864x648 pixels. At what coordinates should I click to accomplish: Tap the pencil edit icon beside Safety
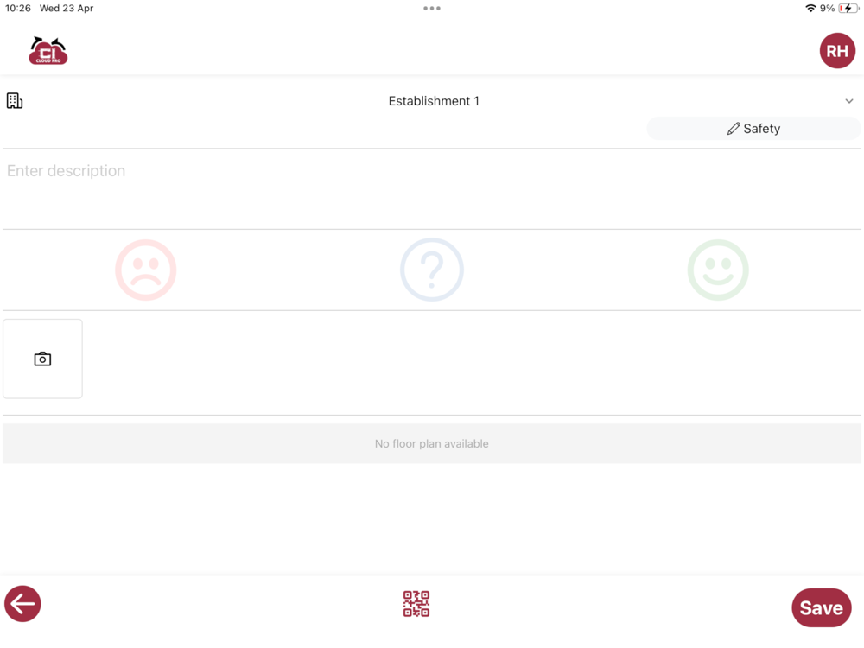734,129
